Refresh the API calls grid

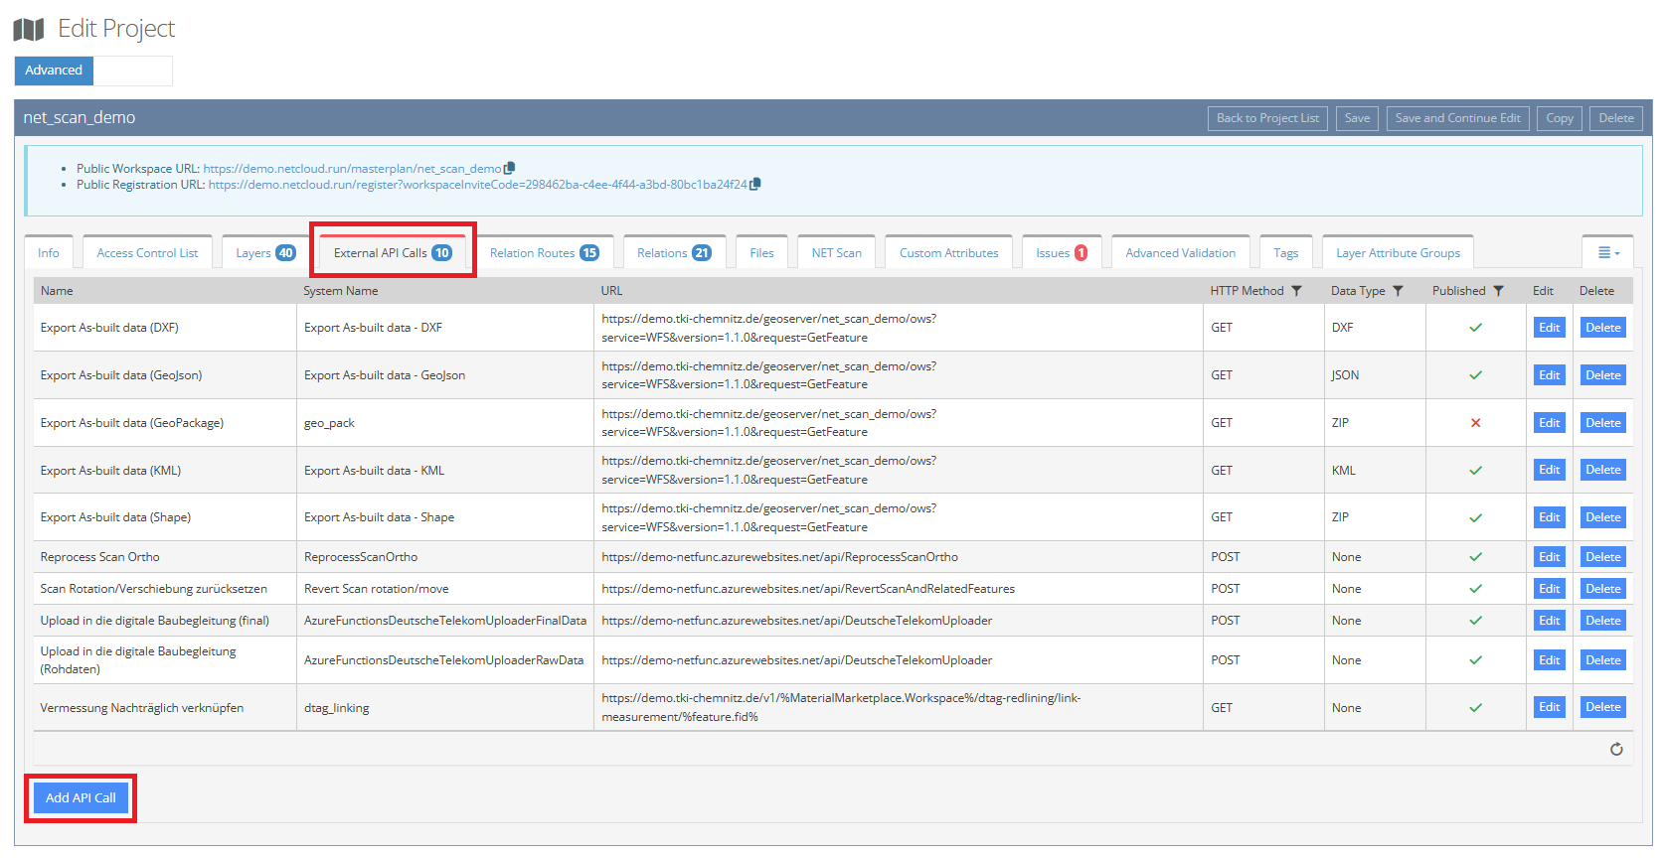pos(1616,749)
